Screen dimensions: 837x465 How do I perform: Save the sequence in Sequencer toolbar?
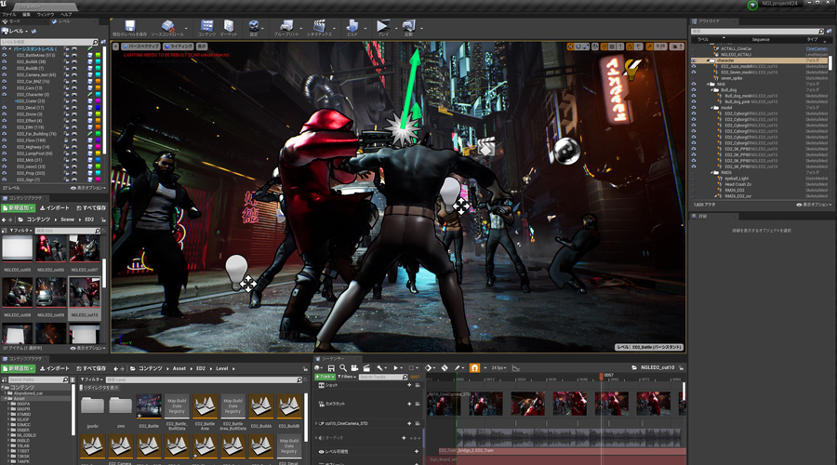point(331,368)
